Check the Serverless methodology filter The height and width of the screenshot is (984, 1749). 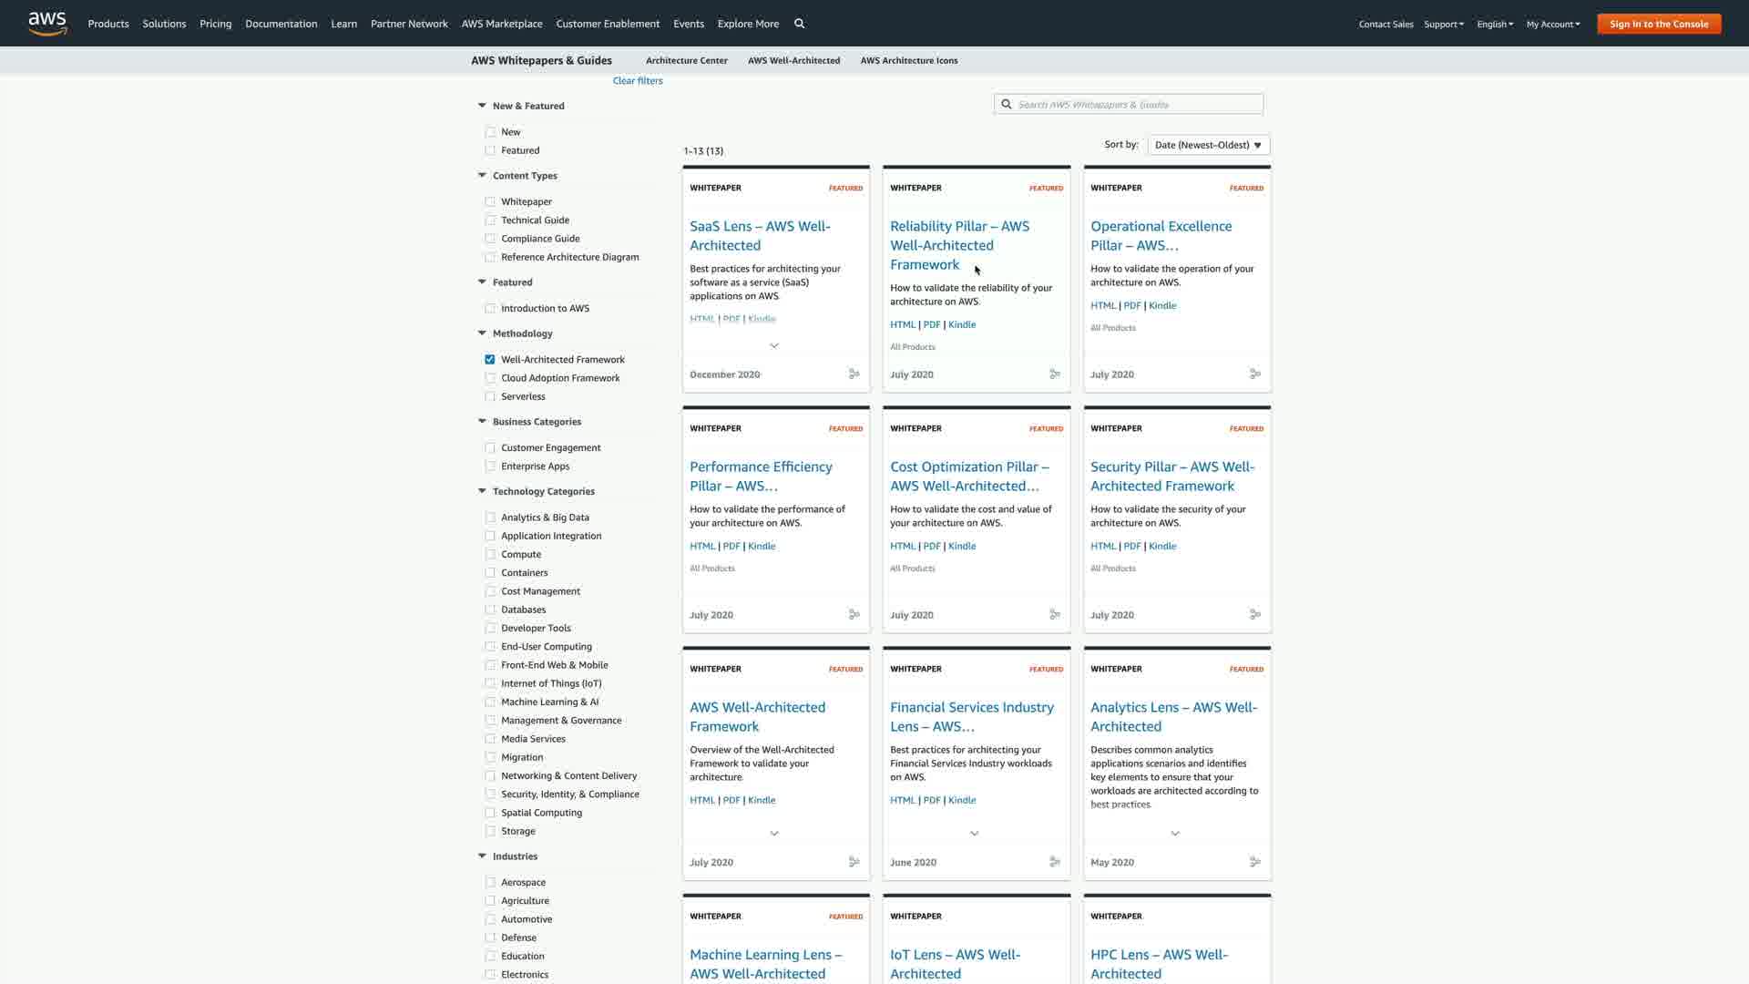[490, 397]
